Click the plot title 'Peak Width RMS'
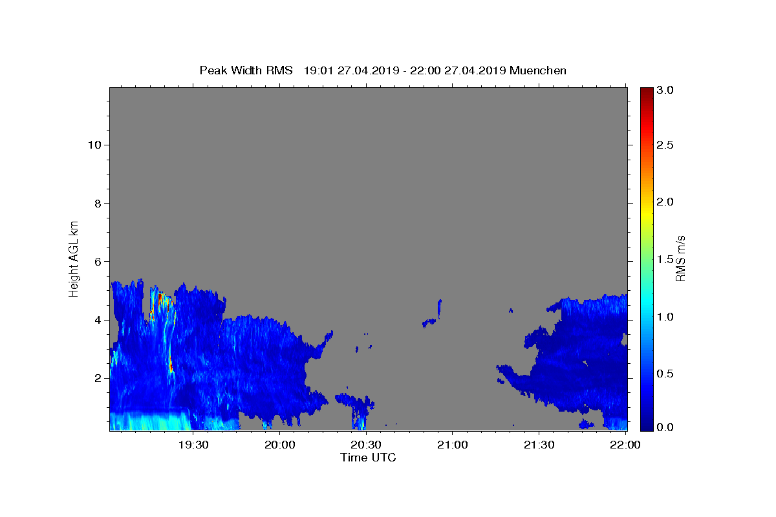The image size is (776, 517). click(246, 70)
